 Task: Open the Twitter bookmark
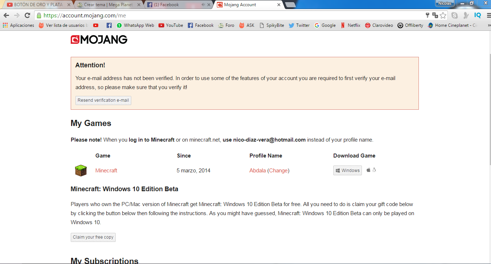click(299, 25)
